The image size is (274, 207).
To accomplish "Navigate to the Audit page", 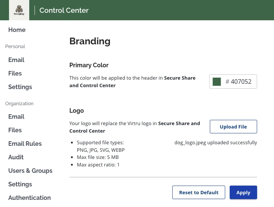I will (x=16, y=157).
